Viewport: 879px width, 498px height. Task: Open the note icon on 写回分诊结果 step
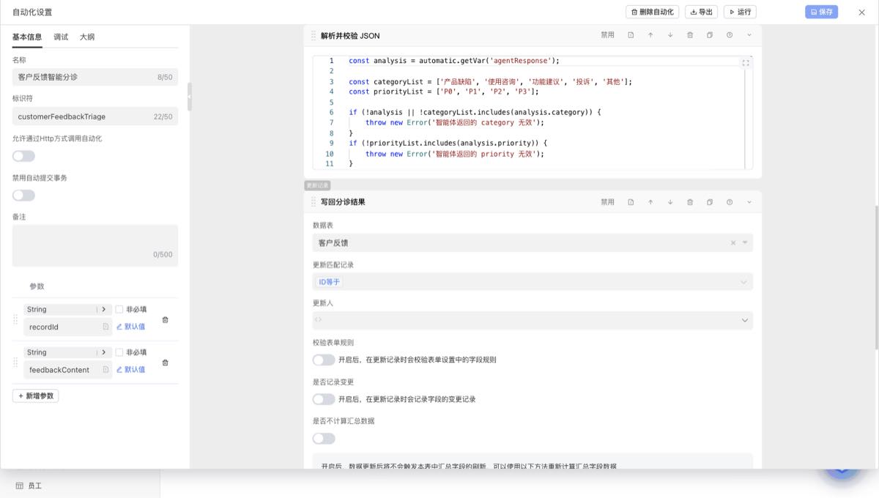(x=631, y=202)
